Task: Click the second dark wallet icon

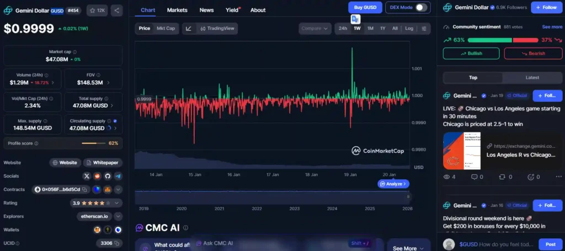Action: tap(108, 229)
